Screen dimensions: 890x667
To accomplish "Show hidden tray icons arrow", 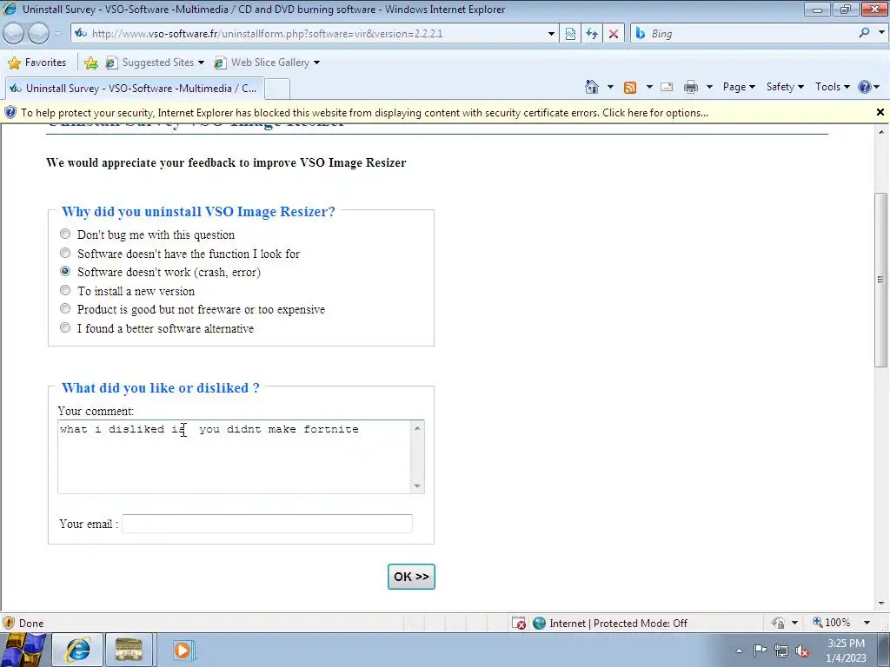I will (739, 650).
